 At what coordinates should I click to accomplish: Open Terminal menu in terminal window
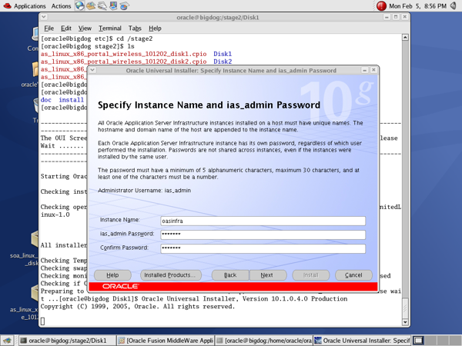click(x=110, y=28)
